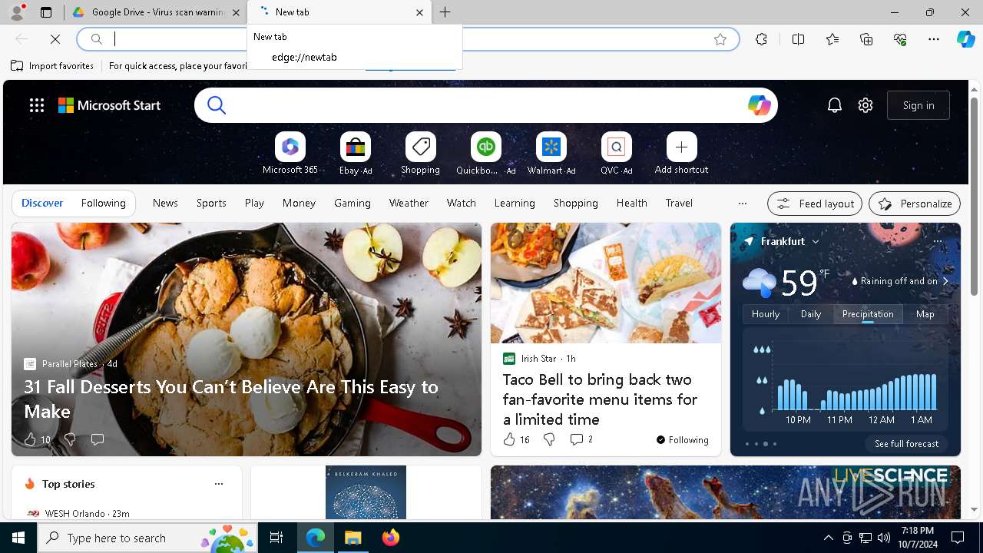Add this page to favorites star
The height and width of the screenshot is (553, 983).
click(x=720, y=39)
